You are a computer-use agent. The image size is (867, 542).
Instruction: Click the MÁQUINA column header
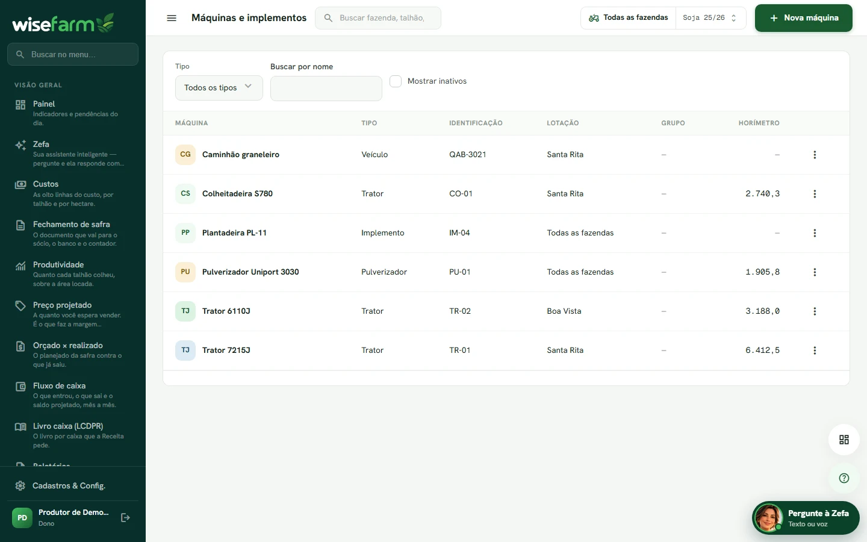(191, 123)
